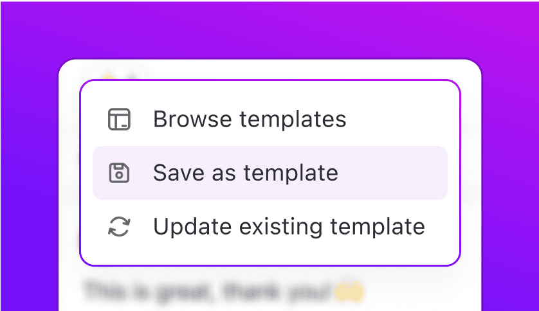This screenshot has height=311, width=539.
Task: Click the "template" word in Save as template
Action: coord(291,173)
